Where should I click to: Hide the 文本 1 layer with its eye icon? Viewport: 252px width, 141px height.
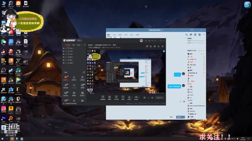point(64,54)
